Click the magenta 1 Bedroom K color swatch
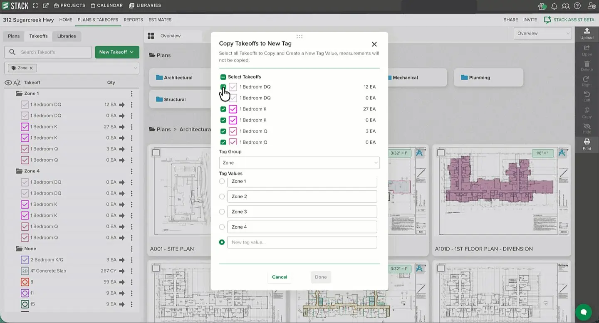 pos(233,109)
